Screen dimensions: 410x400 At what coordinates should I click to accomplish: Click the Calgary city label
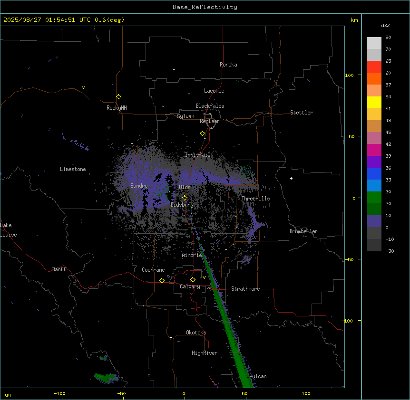tap(190, 286)
